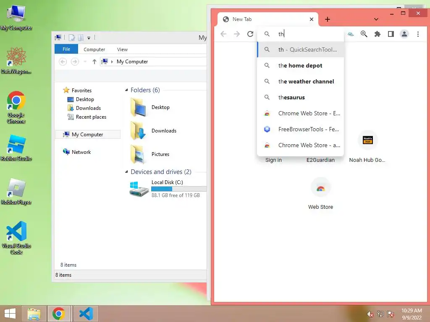Image resolution: width=430 pixels, height=322 pixels.
Task: Select 'th - QuickSearchTool' suggestion
Action: tap(301, 49)
